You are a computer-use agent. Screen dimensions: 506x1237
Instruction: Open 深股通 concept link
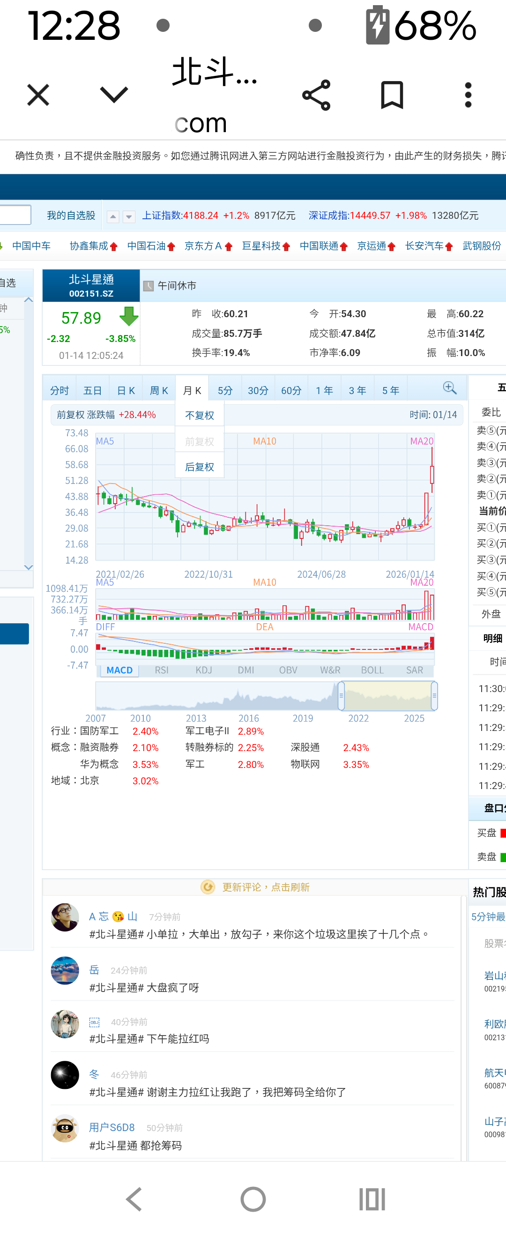coord(305,747)
